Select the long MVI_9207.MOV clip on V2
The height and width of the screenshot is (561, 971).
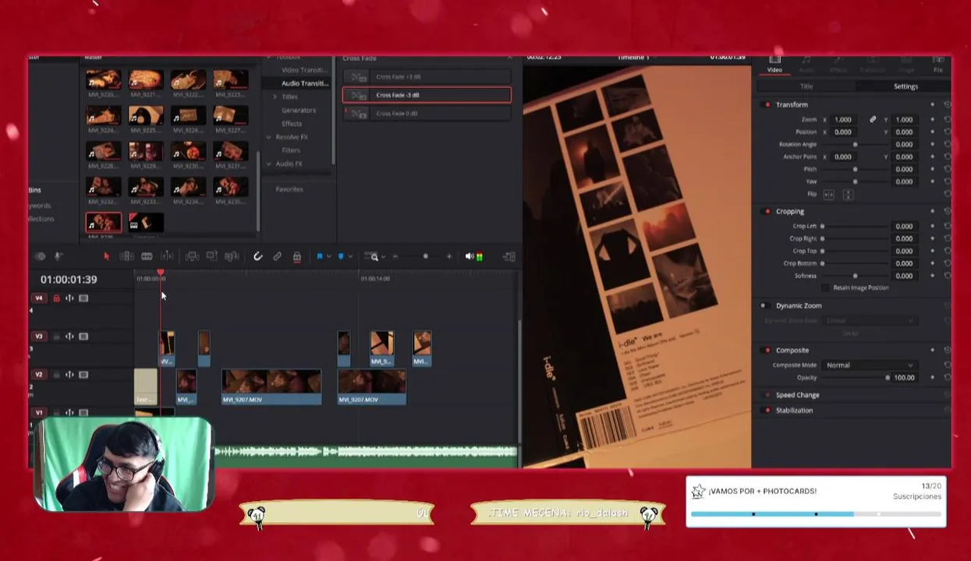point(271,387)
